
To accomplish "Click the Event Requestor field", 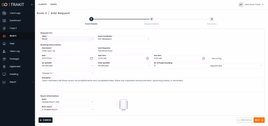I will click(x=124, y=51).
